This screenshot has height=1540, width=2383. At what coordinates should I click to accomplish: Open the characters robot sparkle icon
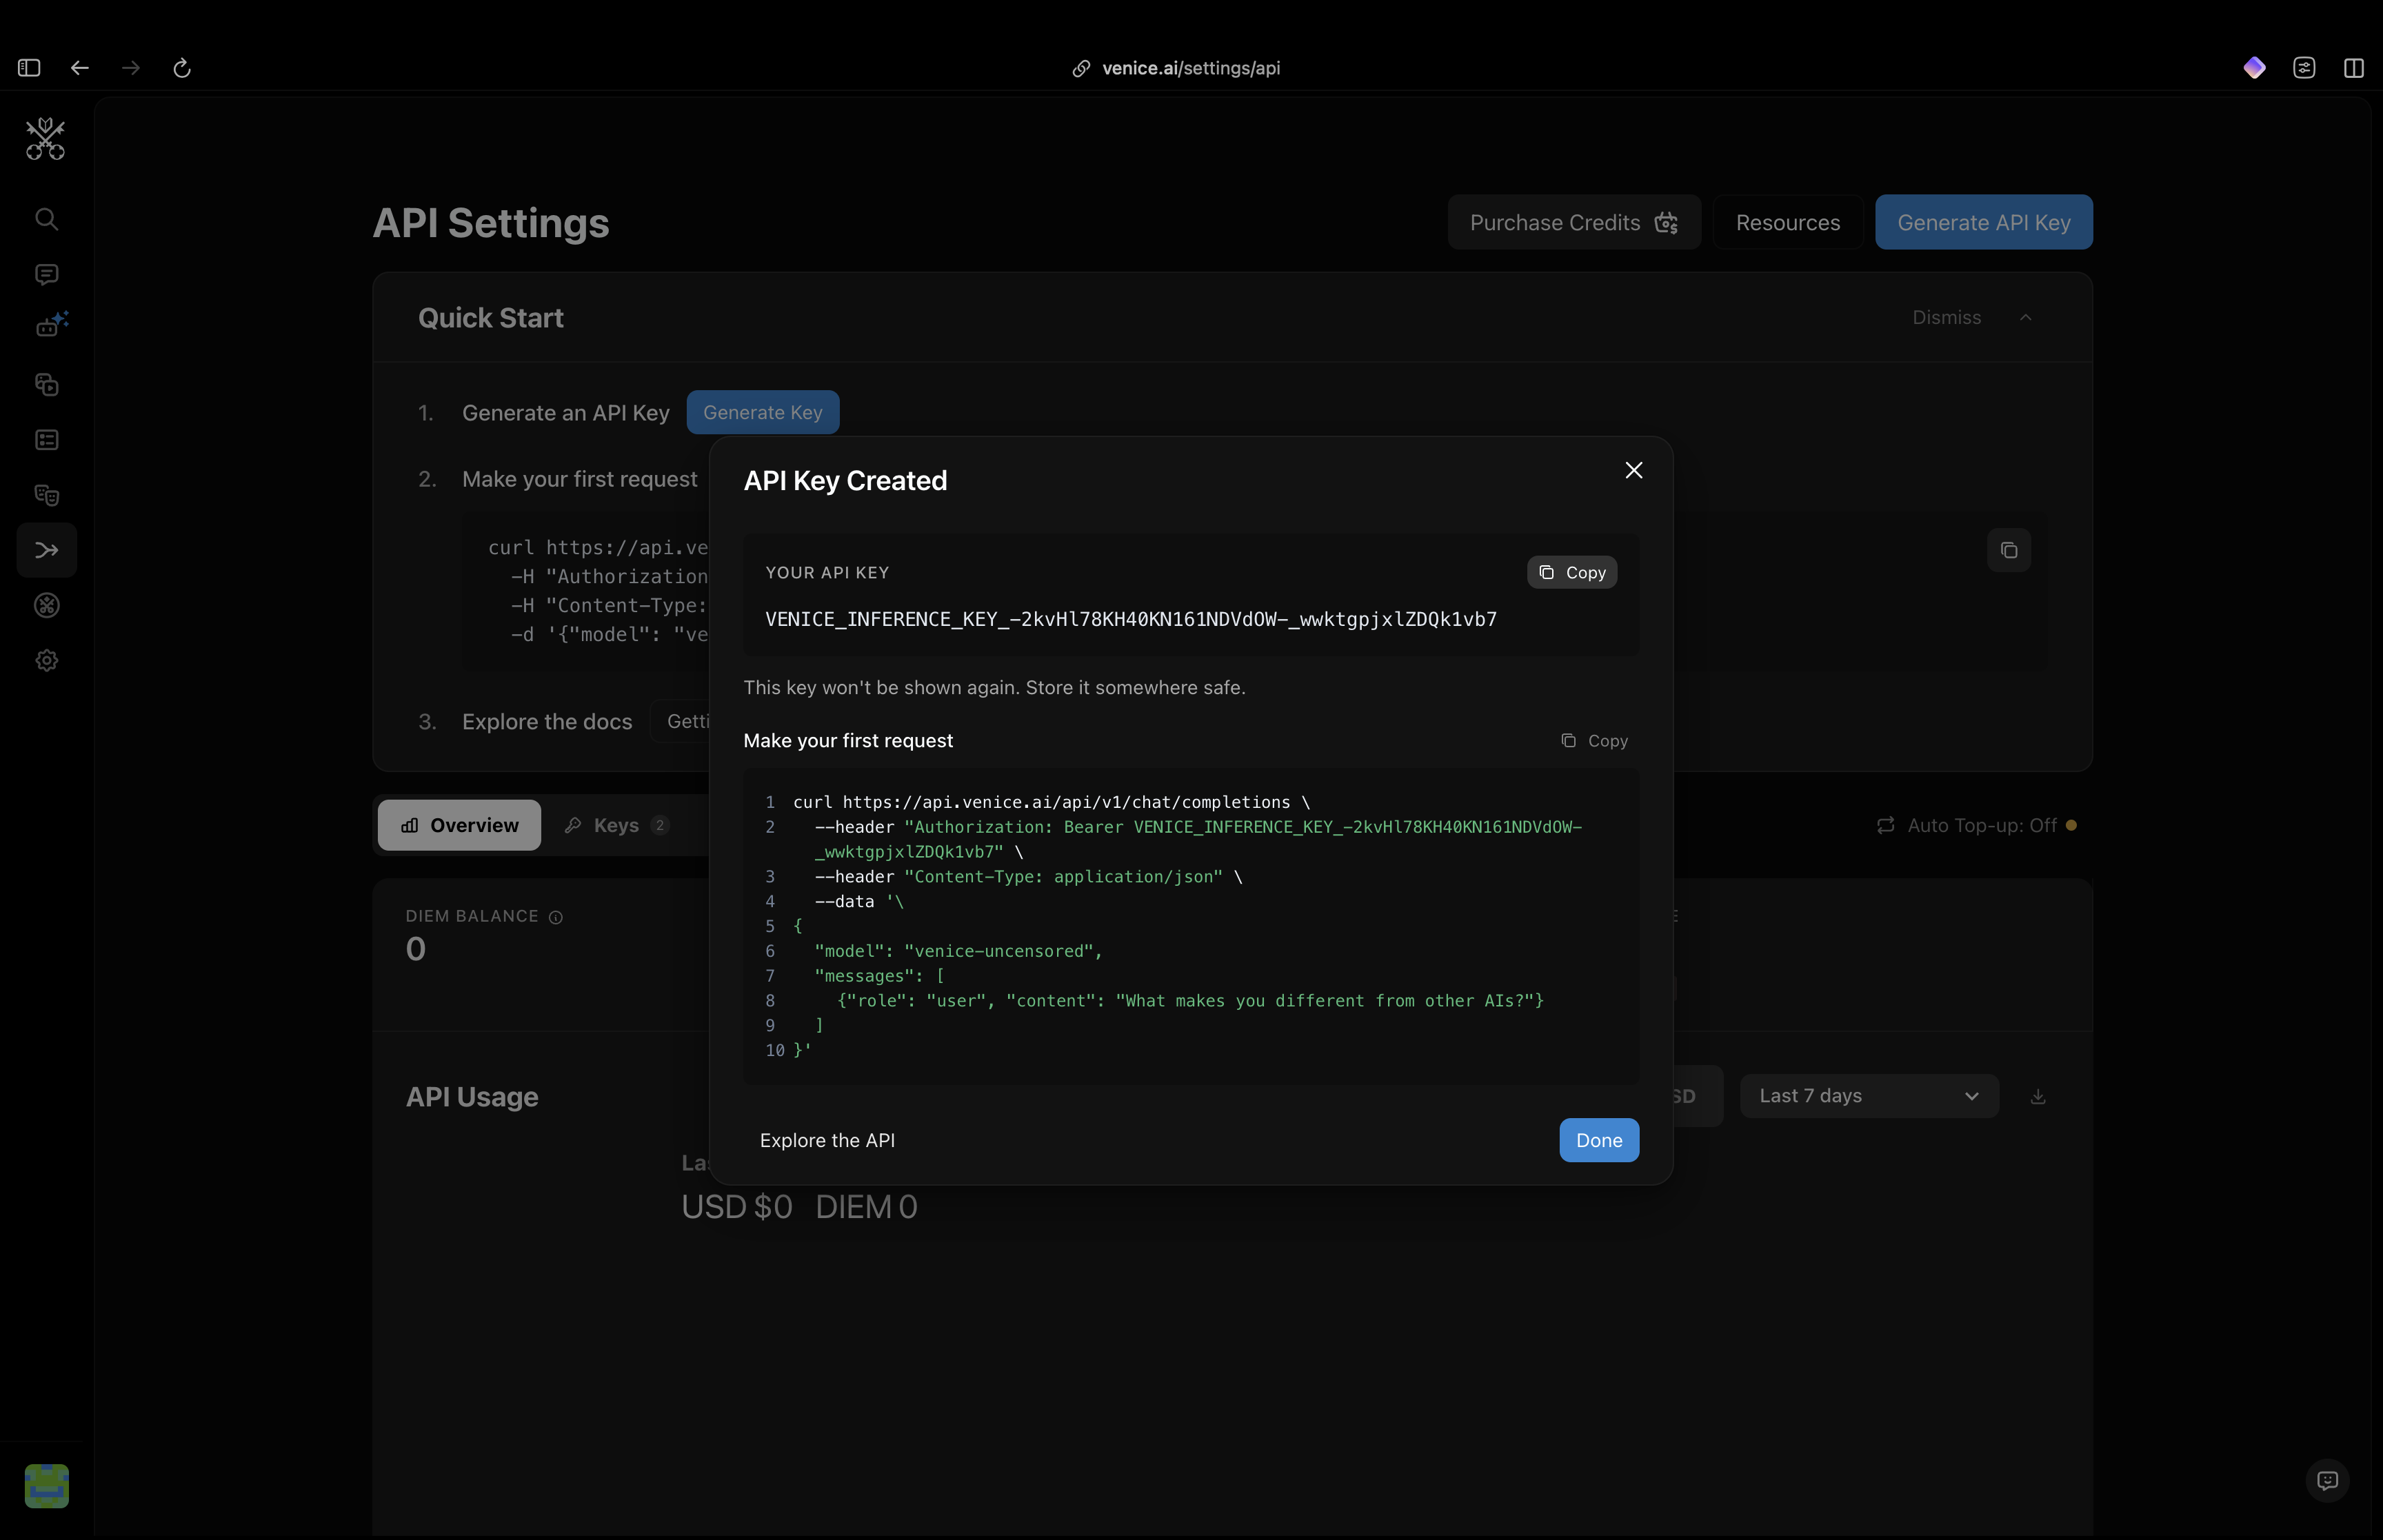50,325
